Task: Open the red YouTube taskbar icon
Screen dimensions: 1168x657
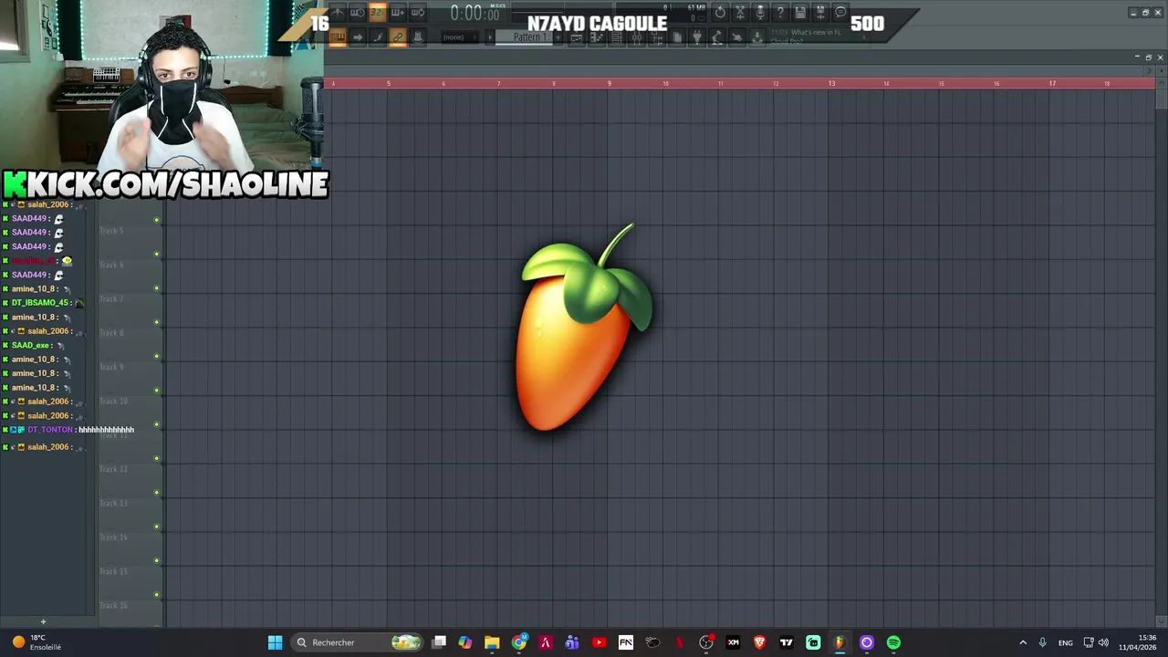Action: coord(599,642)
